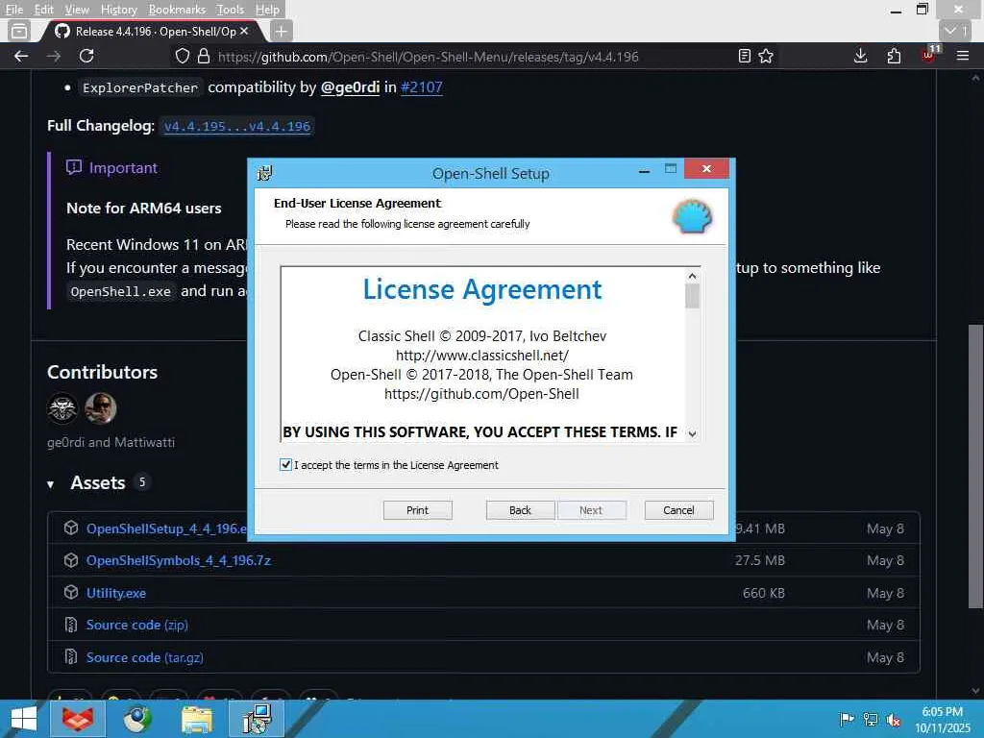The width and height of the screenshot is (984, 738).
Task: Click the Back button in setup dialog
Action: [x=520, y=510]
